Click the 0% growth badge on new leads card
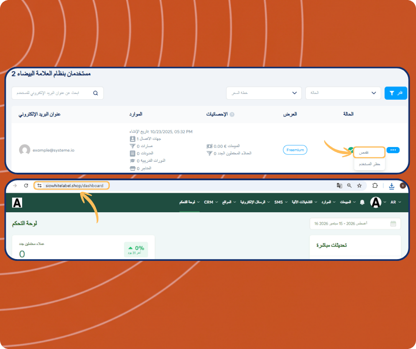This screenshot has height=349, width=416. click(136, 249)
